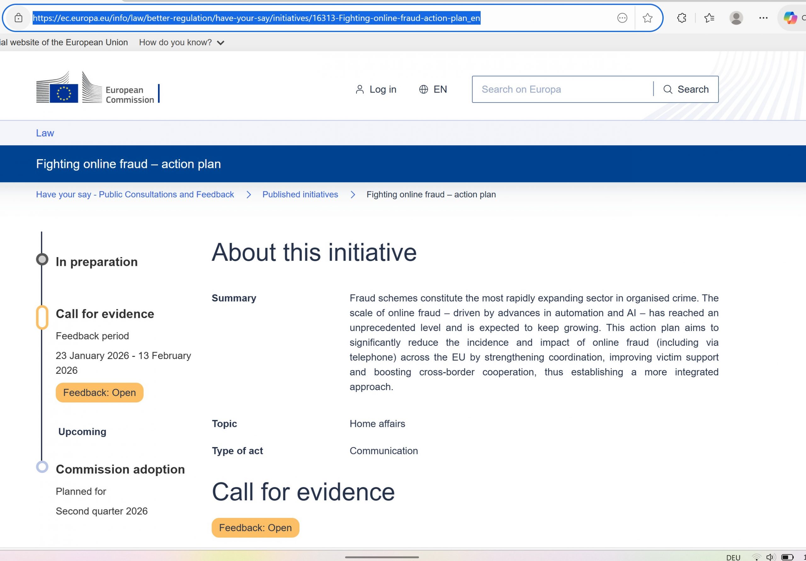The image size is (806, 561).
Task: Open the Extensions puzzle icon
Action: [681, 18]
